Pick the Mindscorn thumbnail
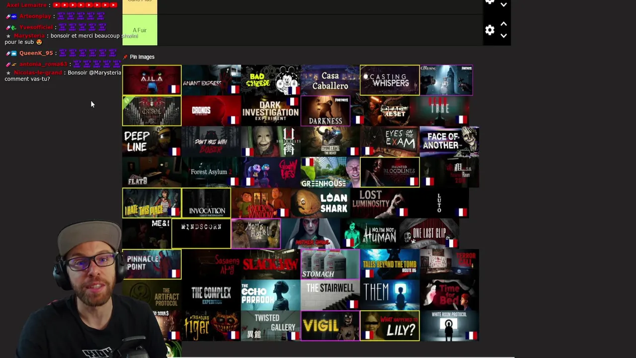 tap(201, 234)
